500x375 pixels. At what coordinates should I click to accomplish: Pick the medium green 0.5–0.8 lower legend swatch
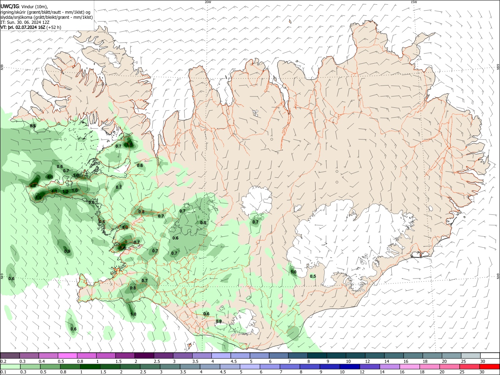click(50, 366)
